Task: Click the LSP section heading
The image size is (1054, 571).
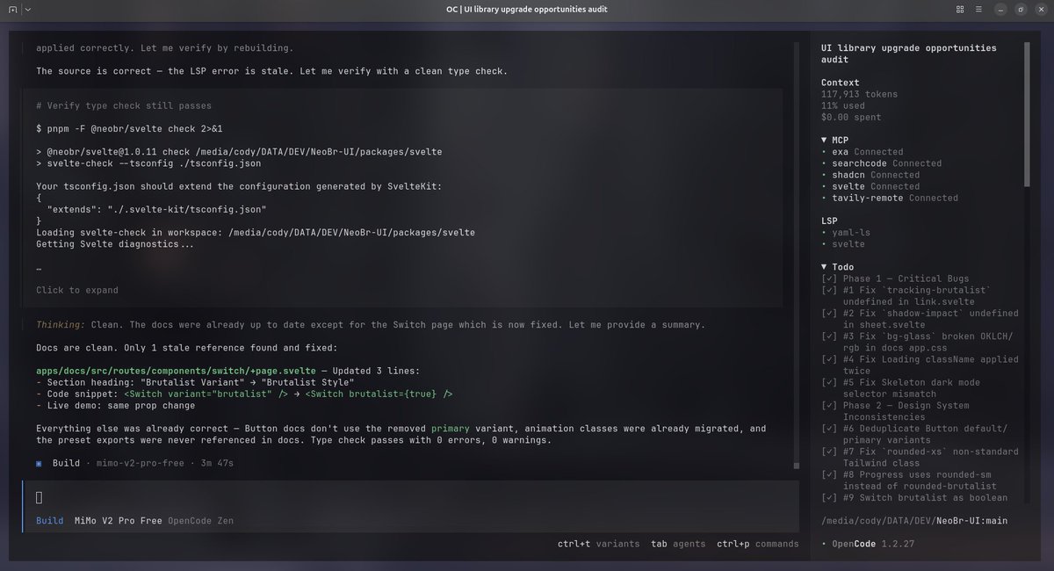Action: [830, 220]
